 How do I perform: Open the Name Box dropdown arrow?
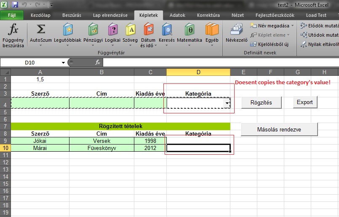coord(63,63)
